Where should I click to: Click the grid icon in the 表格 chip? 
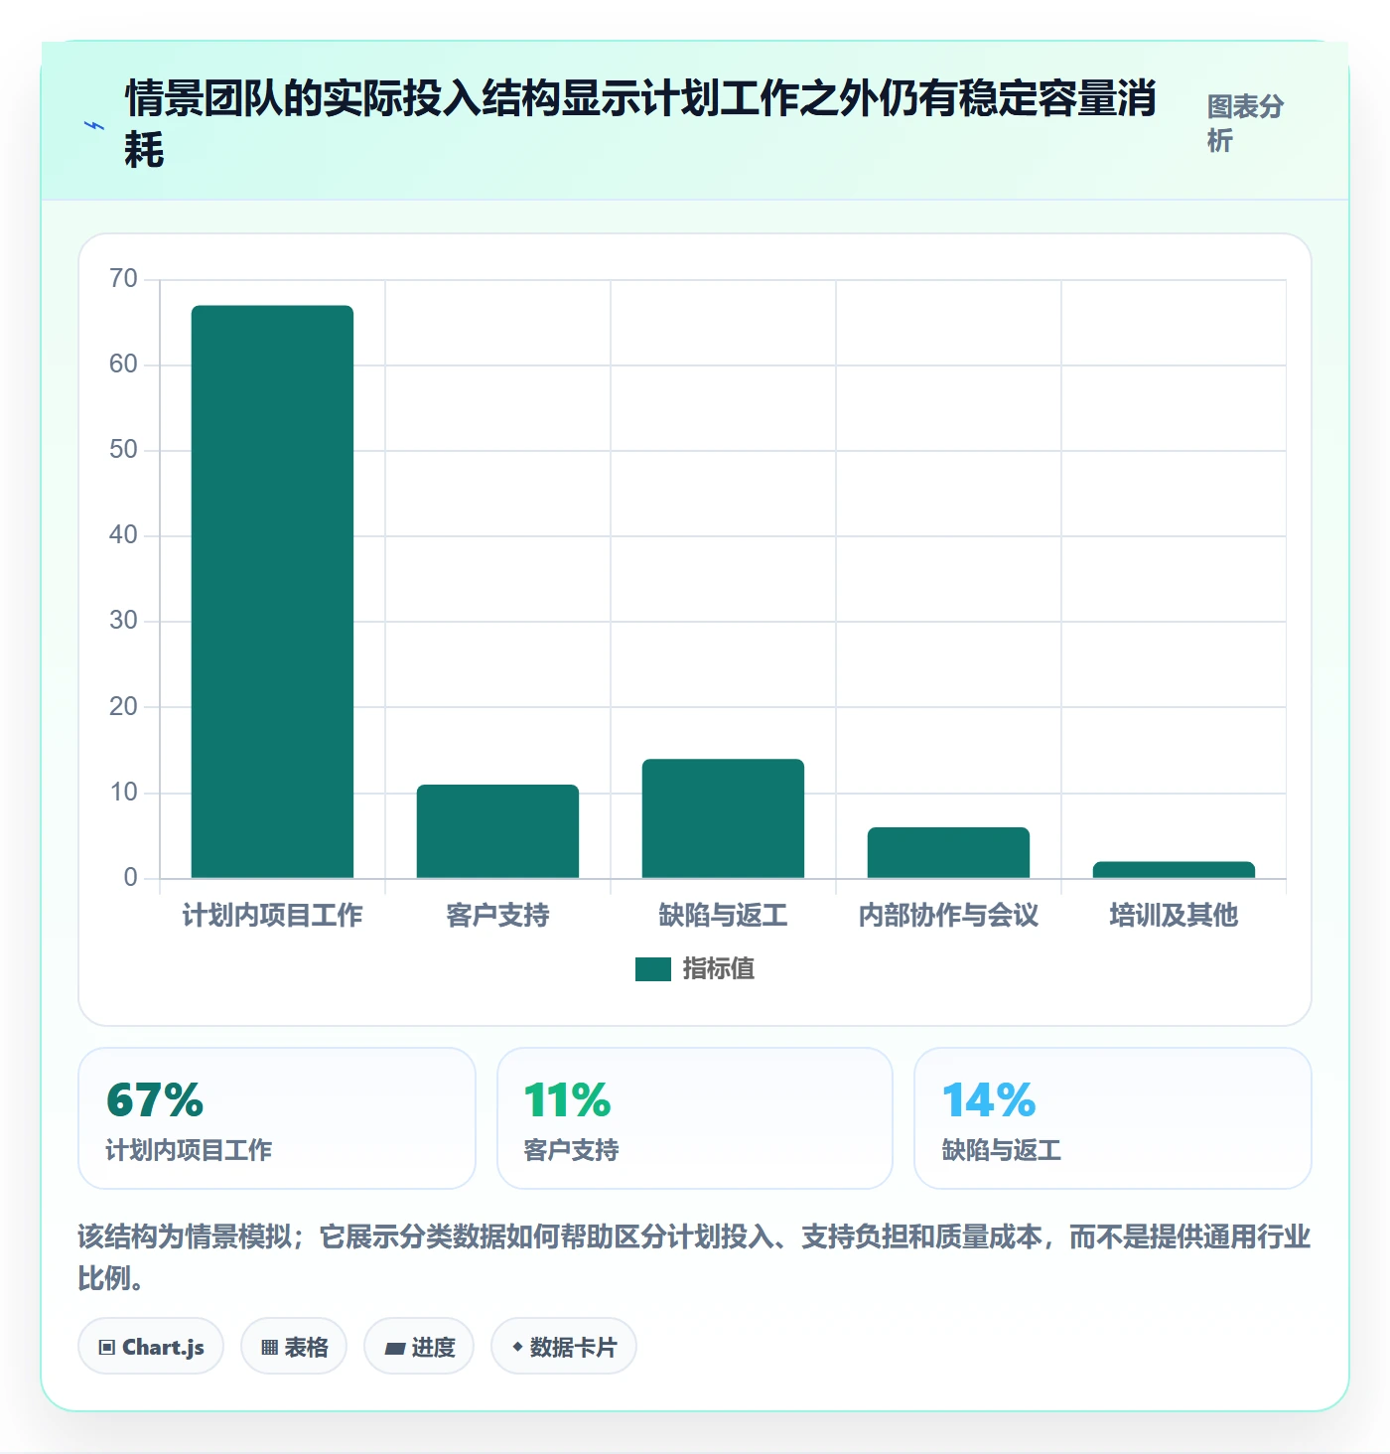tap(269, 1348)
